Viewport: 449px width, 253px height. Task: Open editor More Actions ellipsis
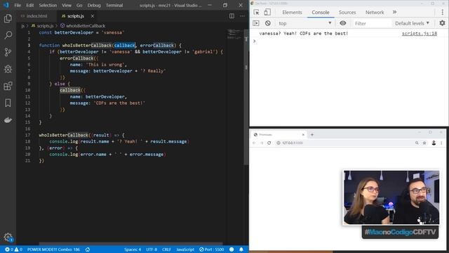(x=242, y=16)
